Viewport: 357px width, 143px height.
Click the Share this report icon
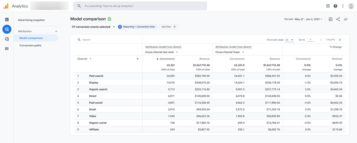338,19
